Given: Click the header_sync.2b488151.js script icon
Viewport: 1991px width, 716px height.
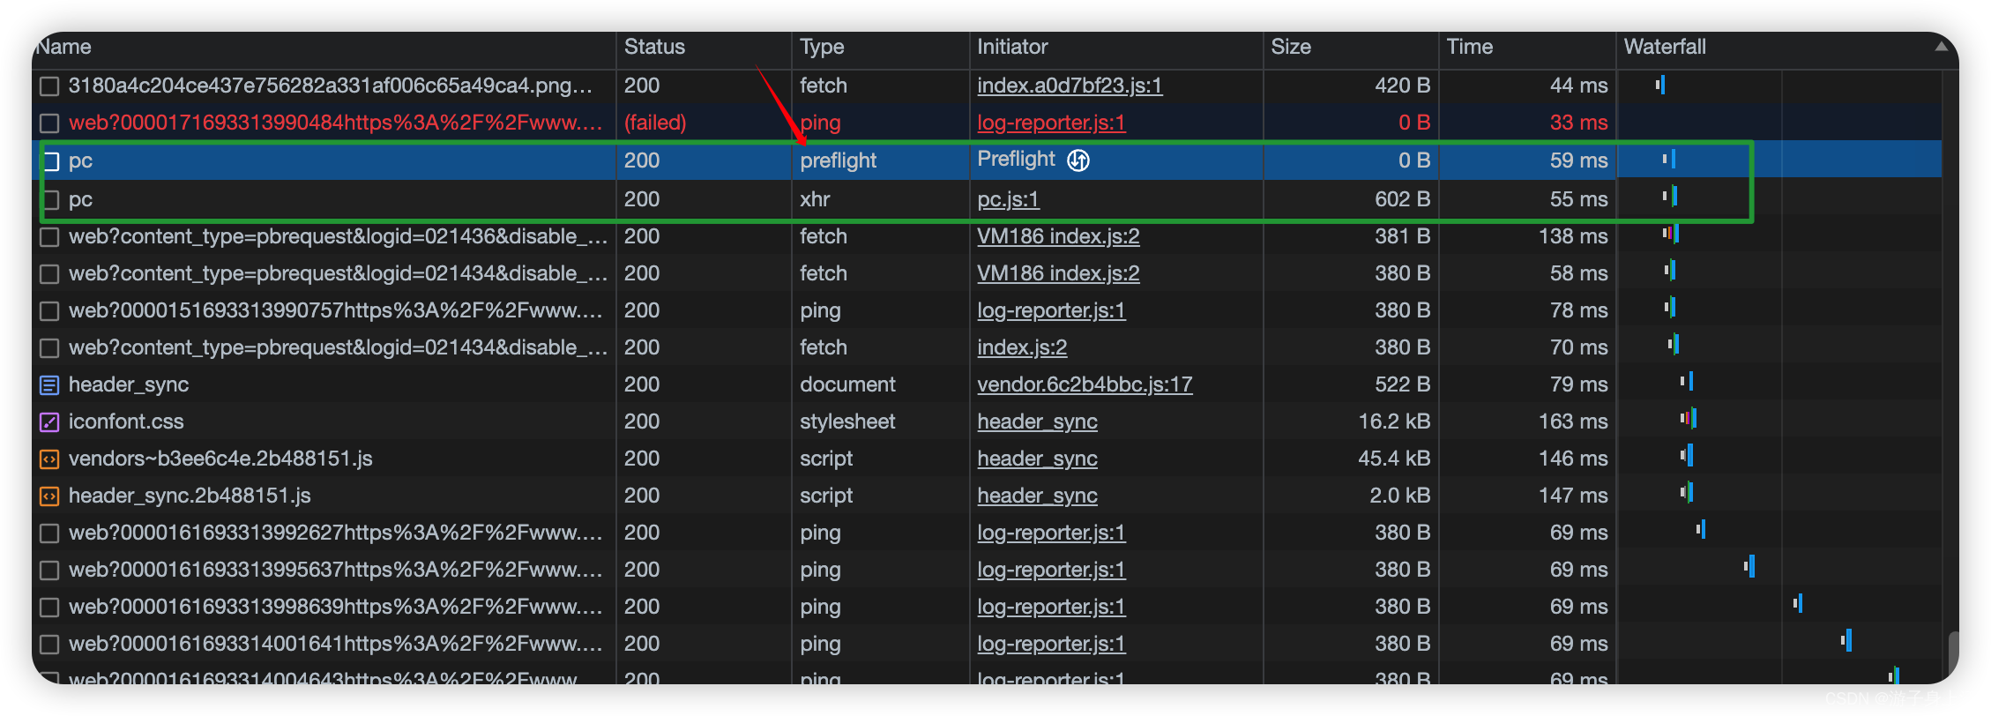Looking at the screenshot, I should pyautogui.click(x=49, y=496).
